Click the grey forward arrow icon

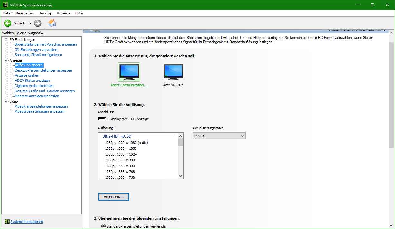point(38,23)
